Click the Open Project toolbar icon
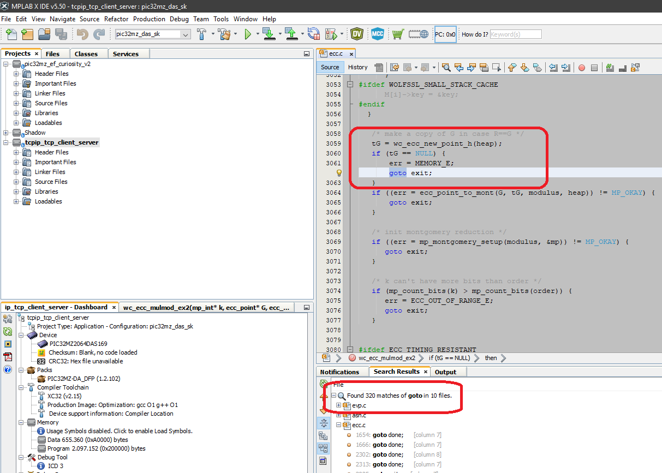This screenshot has width=662, height=473. pos(44,34)
